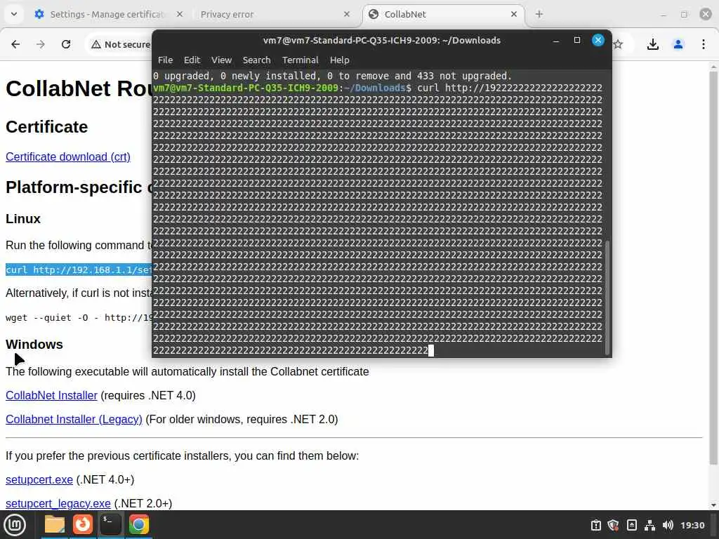
Task: Click the terminal vertical scrollbar thumb
Action: click(607, 298)
